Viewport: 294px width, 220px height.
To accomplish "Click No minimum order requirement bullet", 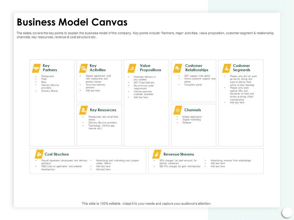I will pyautogui.click(x=144, y=87).
